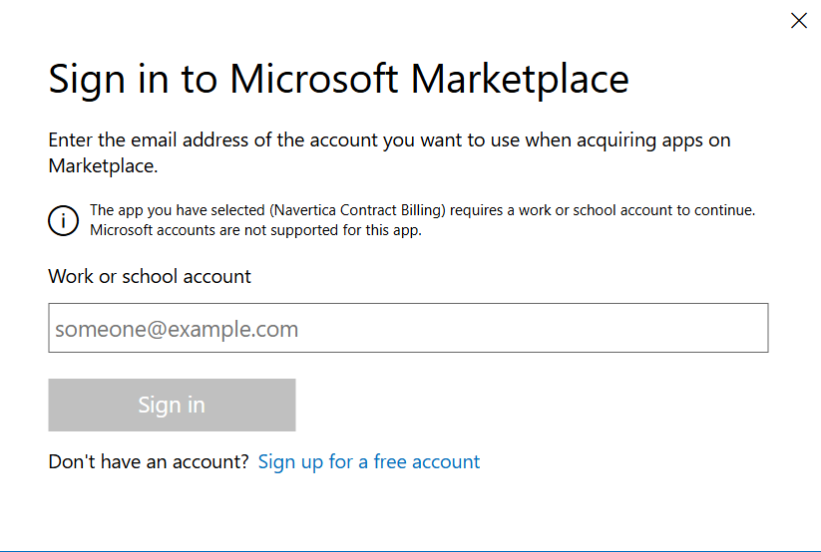Click the someone@example.com placeholder text
Viewport: 821px width, 552px height.
pyautogui.click(x=177, y=330)
